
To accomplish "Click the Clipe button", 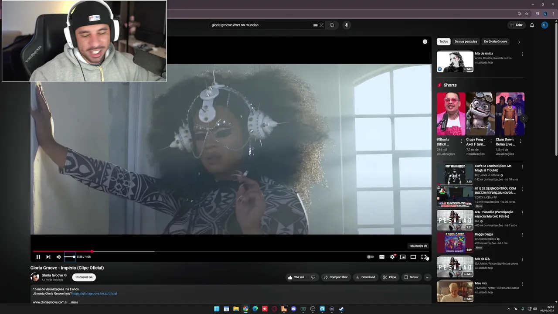I will coord(389,277).
